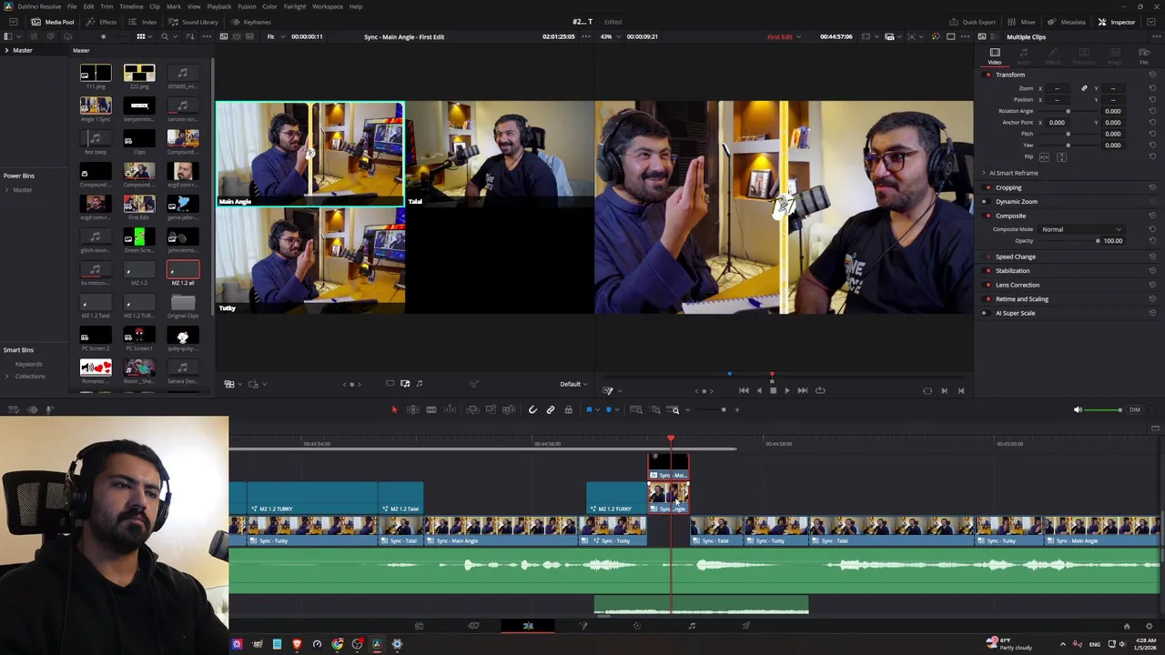Screen dimensions: 1165x655
Task: Toggle Loop playback in timeline viewer
Action: pyautogui.click(x=820, y=390)
